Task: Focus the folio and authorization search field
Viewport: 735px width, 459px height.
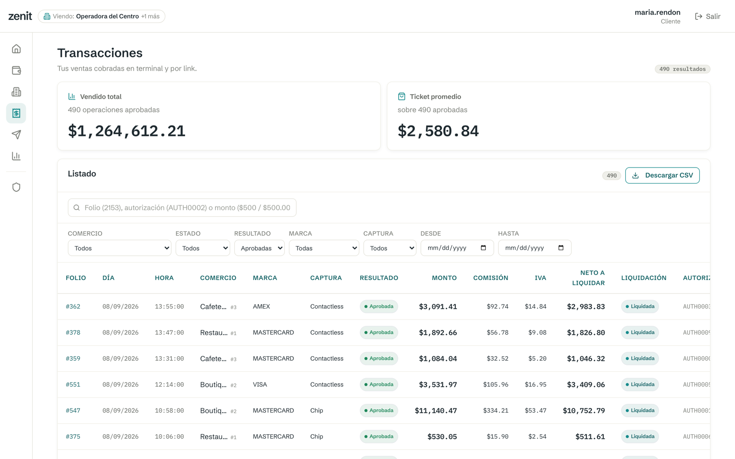Action: click(x=182, y=207)
